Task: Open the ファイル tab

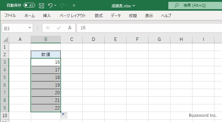Action: 10,16
